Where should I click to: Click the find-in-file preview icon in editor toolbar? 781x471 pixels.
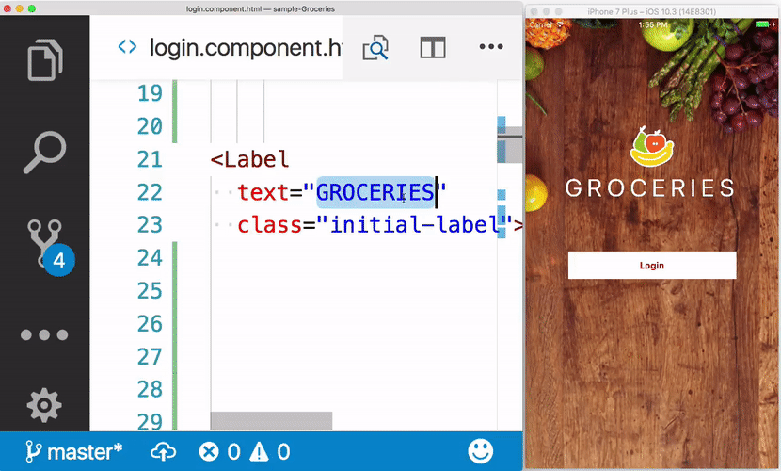point(375,47)
